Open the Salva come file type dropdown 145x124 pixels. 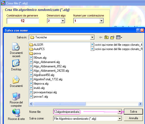tap(120, 119)
